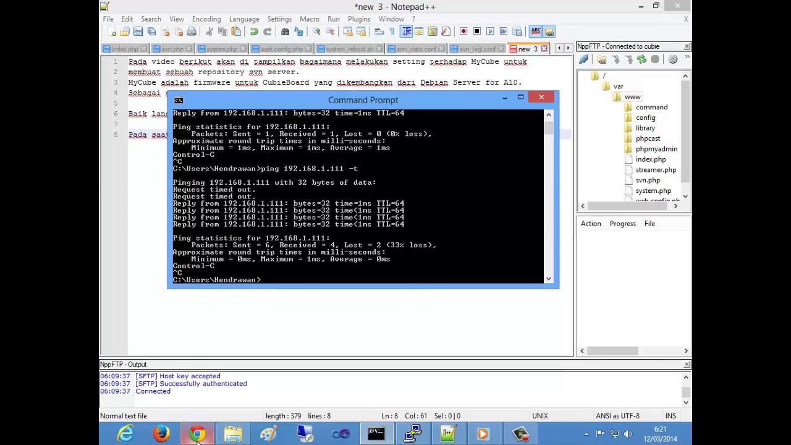
Task: Close the NppFTP side panel
Action: pos(687,46)
